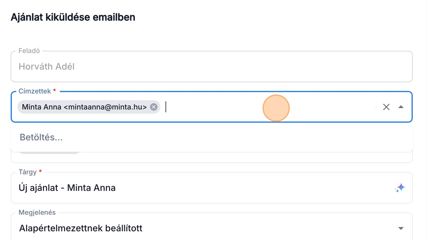Expand the Megjelenés dropdown arrow
This screenshot has height=240, width=429.
point(401,228)
